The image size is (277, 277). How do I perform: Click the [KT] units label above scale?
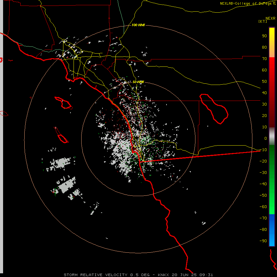click(x=263, y=21)
